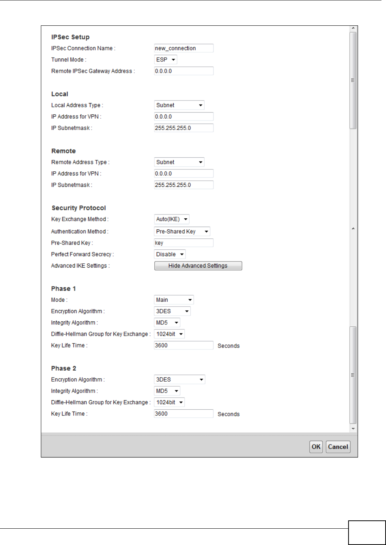This screenshot has height=545, width=386.
Task: Open Phase 1 Encryption Algorithm dropdown
Action: point(172,311)
